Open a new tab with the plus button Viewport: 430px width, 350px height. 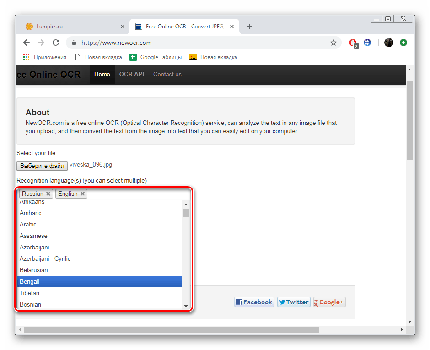pos(249,27)
